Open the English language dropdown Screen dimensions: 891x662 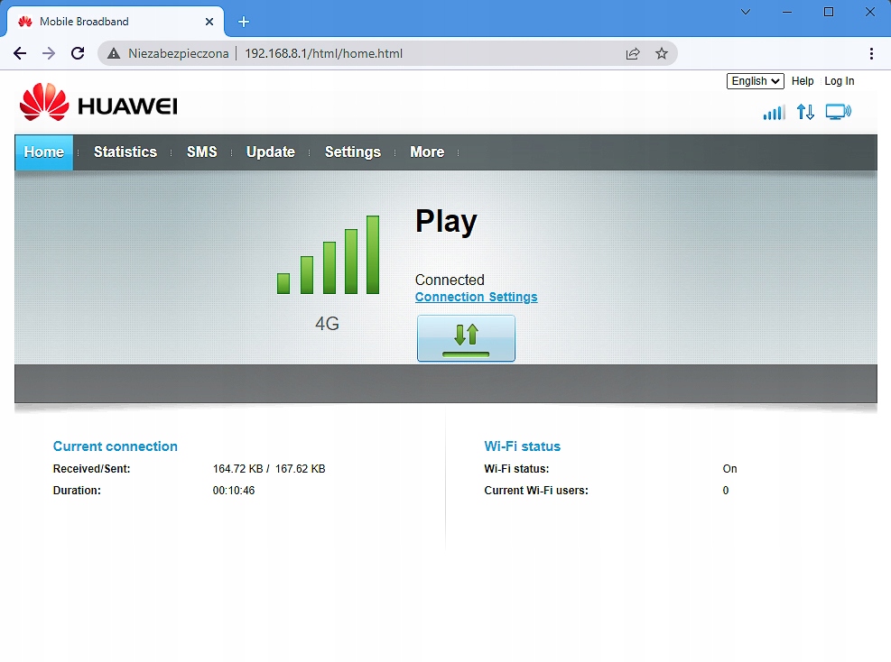point(755,81)
